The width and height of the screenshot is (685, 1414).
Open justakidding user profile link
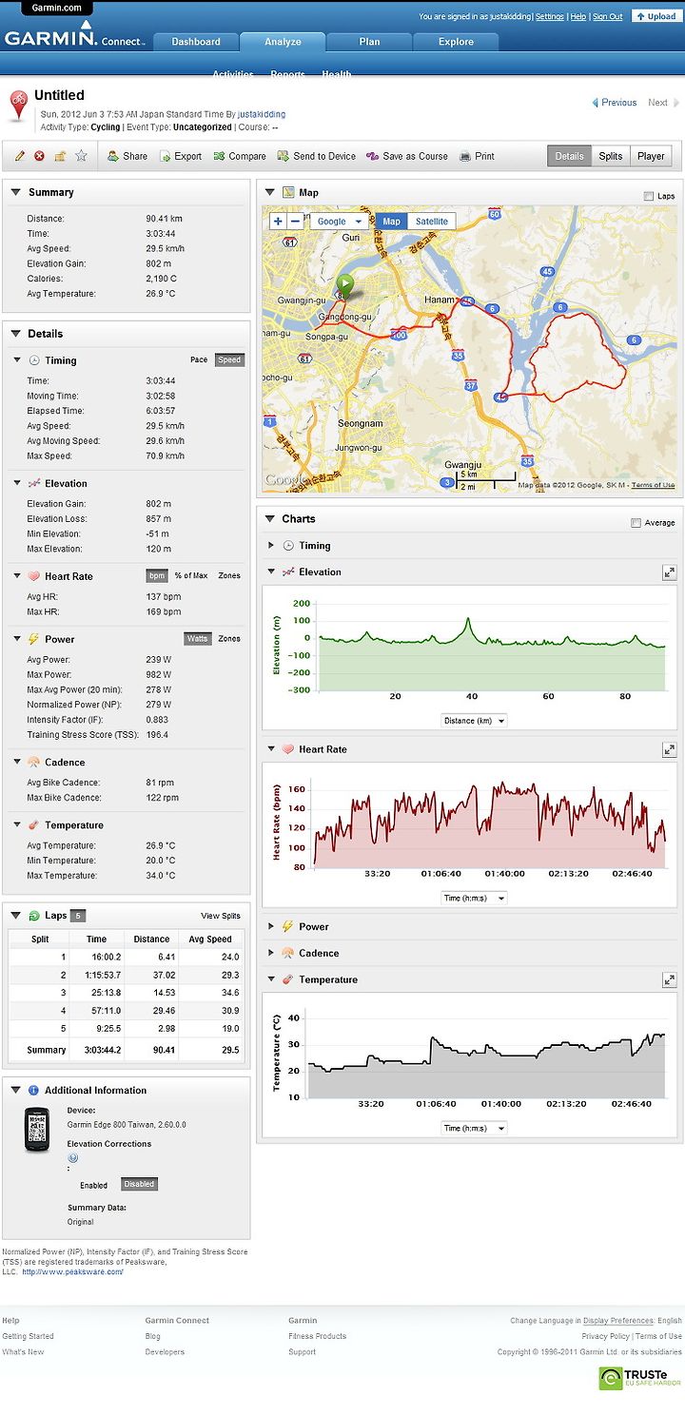pyautogui.click(x=262, y=114)
